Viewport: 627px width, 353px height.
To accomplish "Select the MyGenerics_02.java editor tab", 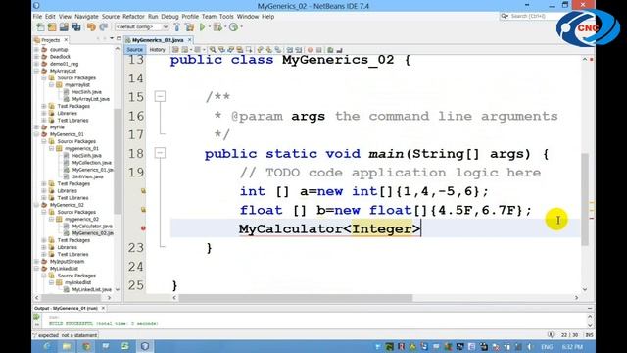I will pyautogui.click(x=158, y=40).
